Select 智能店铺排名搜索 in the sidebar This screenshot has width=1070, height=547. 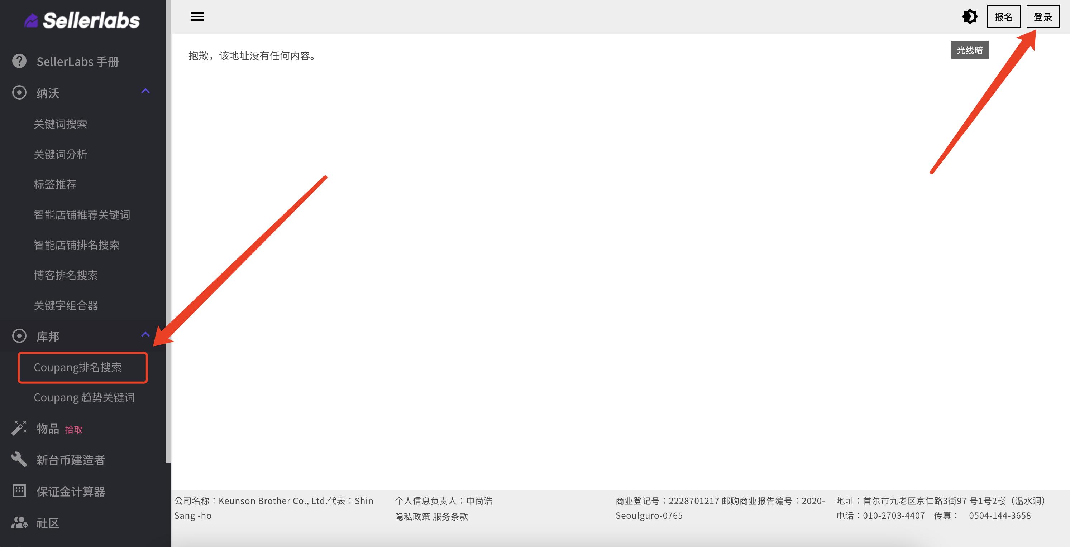(76, 245)
